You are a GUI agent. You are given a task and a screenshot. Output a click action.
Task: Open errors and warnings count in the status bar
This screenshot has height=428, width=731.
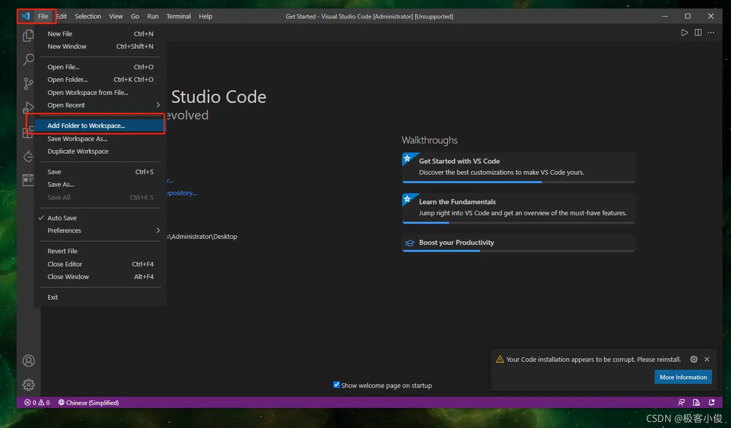[37, 402]
